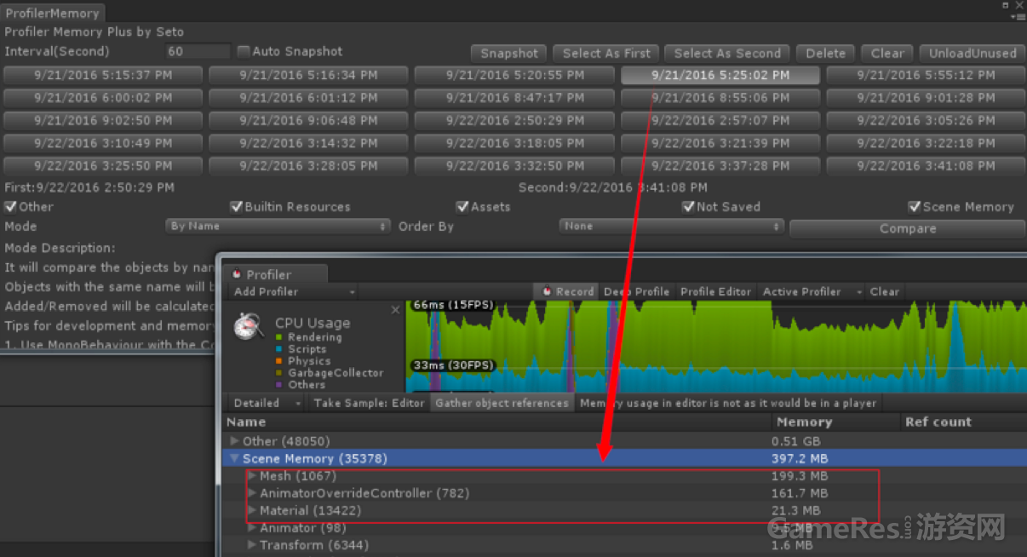Select snapshot 9/21/2016 6:00:02 PM
The height and width of the screenshot is (557, 1027).
(103, 98)
